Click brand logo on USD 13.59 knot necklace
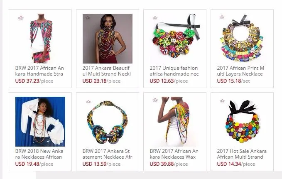 [x=88, y=102]
